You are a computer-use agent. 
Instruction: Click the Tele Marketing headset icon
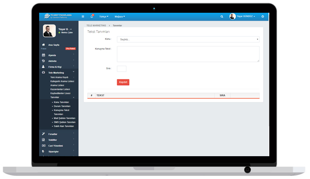(x=43, y=72)
